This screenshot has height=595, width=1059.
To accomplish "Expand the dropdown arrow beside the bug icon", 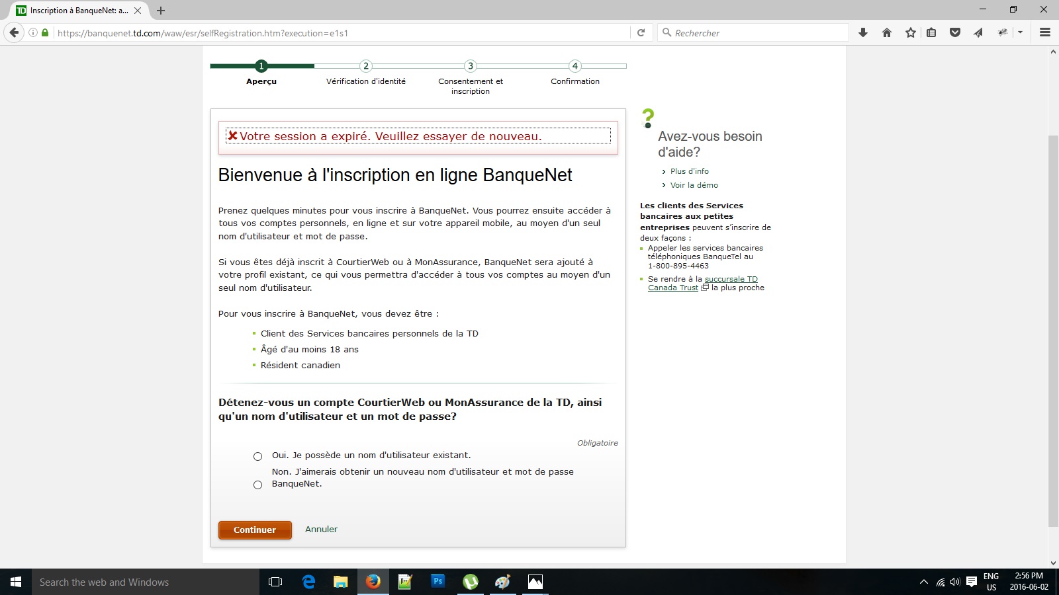I will (x=1020, y=32).
